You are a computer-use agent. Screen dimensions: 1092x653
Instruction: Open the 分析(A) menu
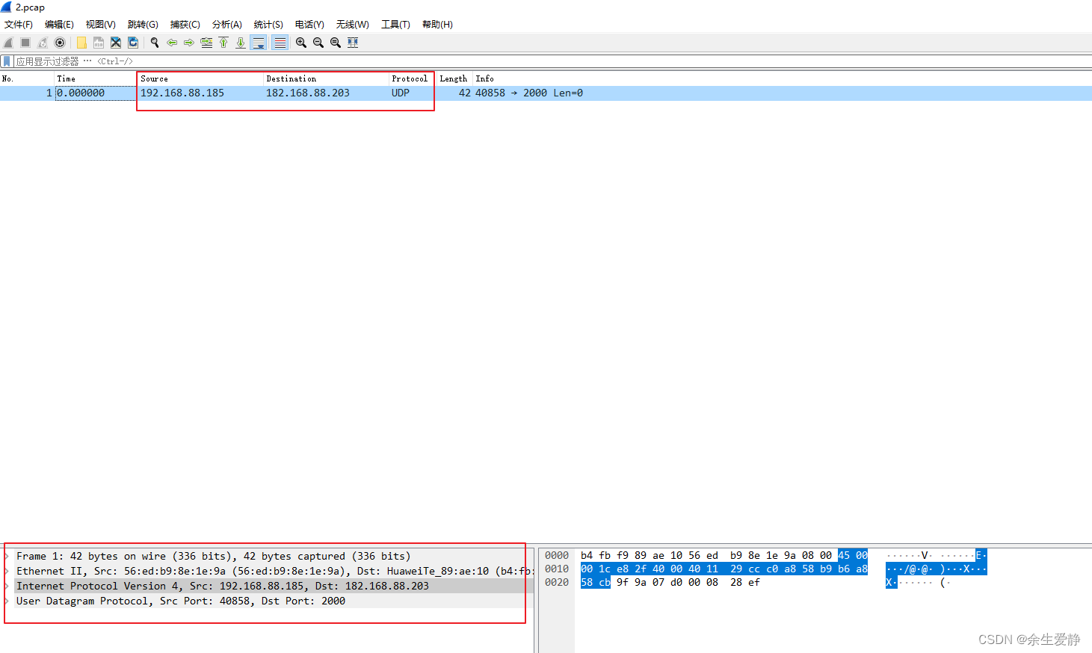(227, 25)
